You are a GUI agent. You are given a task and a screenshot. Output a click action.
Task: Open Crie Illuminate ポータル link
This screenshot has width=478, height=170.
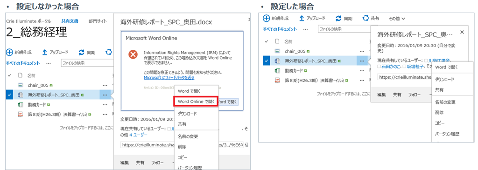[28, 21]
